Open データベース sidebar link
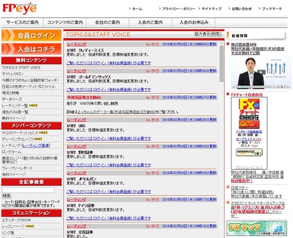293x238 pixels. click(x=12, y=99)
